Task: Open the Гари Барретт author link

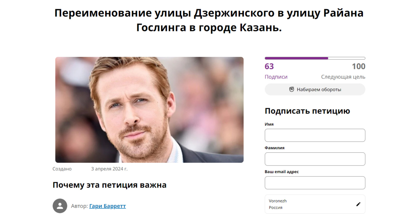Action: pos(107,206)
